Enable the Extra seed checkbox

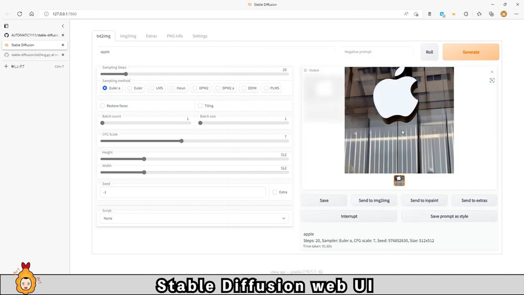pyautogui.click(x=275, y=192)
